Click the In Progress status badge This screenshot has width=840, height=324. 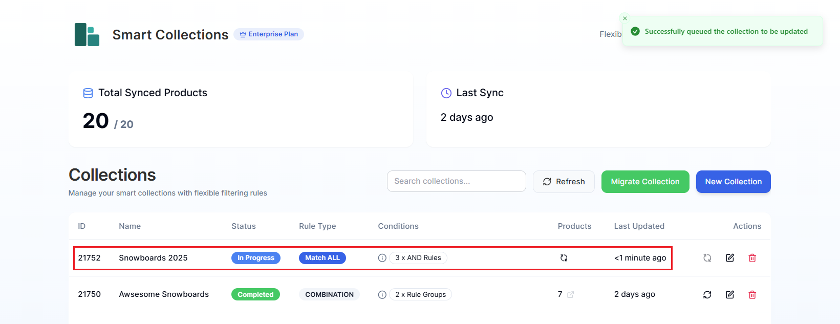(255, 258)
